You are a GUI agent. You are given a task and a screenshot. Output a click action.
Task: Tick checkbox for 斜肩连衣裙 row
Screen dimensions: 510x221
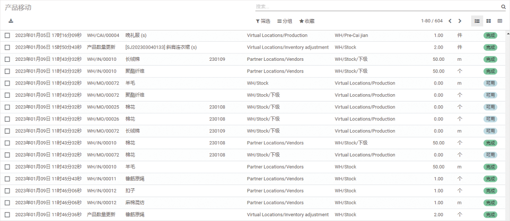(7, 48)
